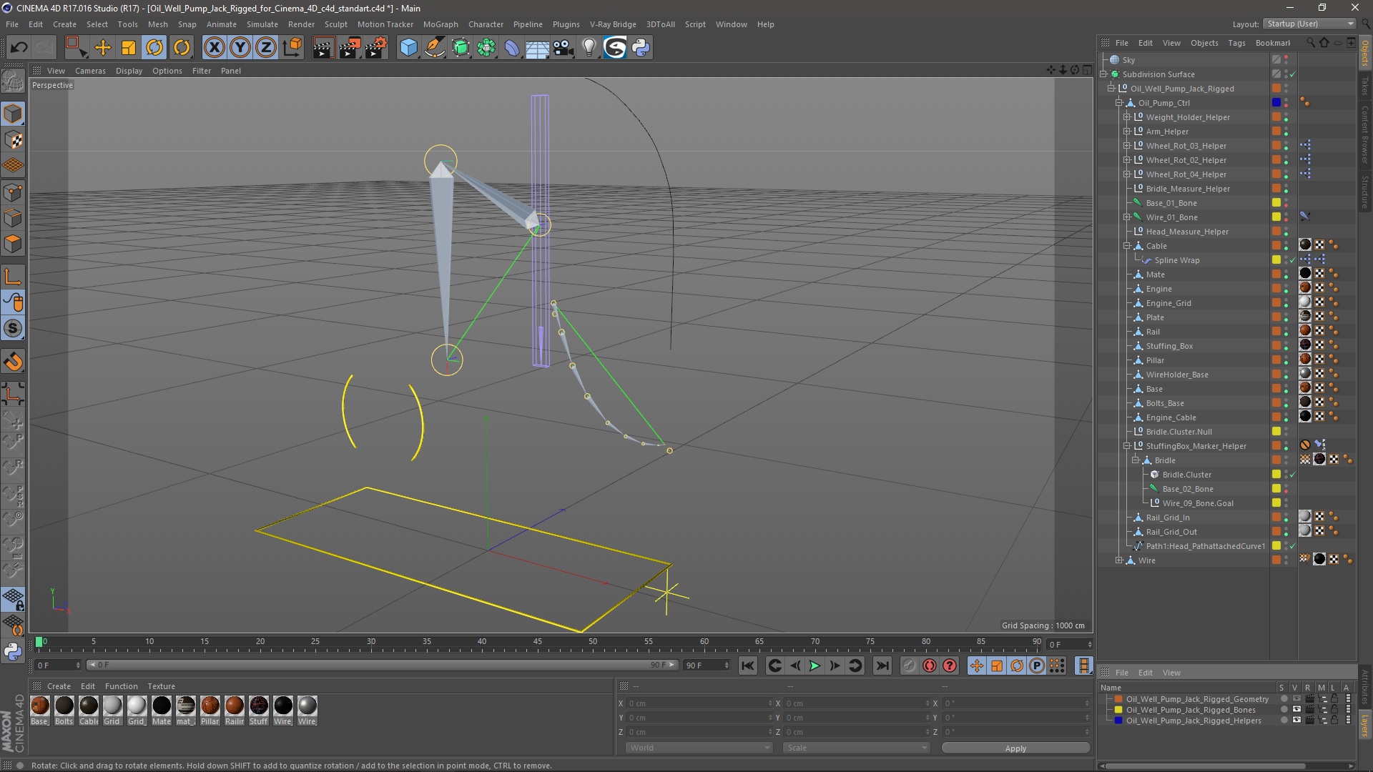Open the viewport Cameras menu

point(90,71)
